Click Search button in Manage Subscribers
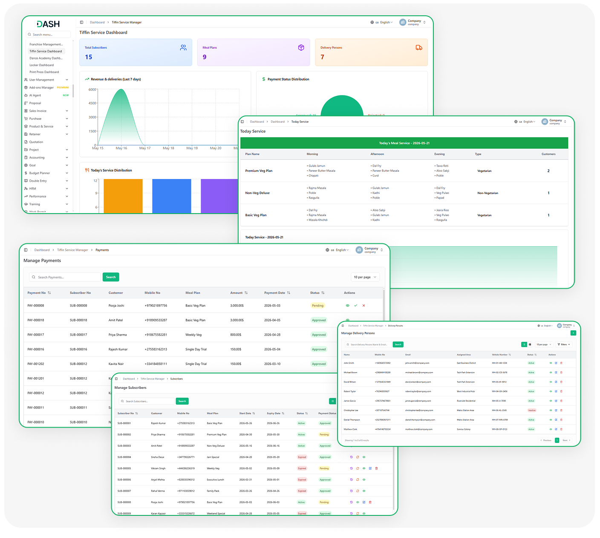 [x=182, y=401]
